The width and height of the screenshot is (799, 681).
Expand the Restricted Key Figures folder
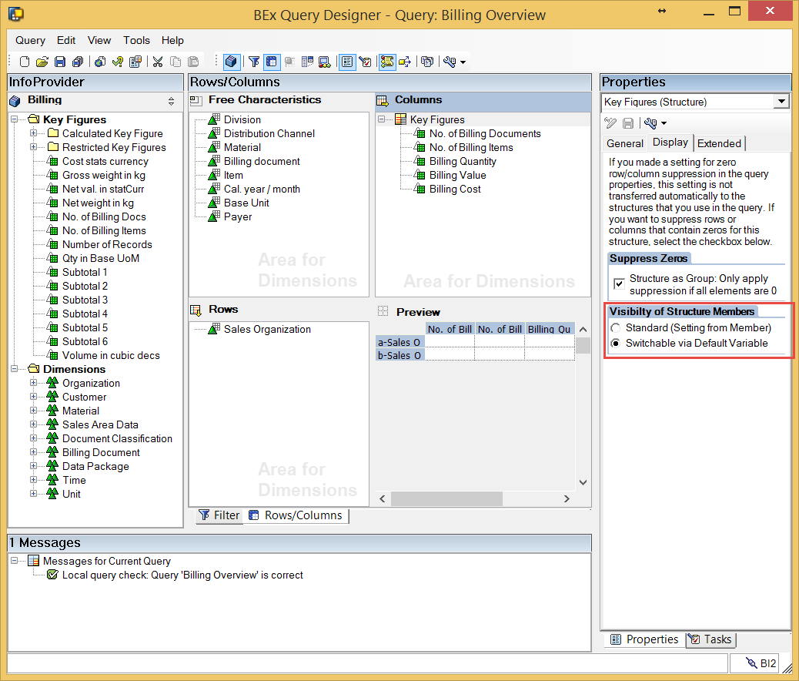pos(34,147)
